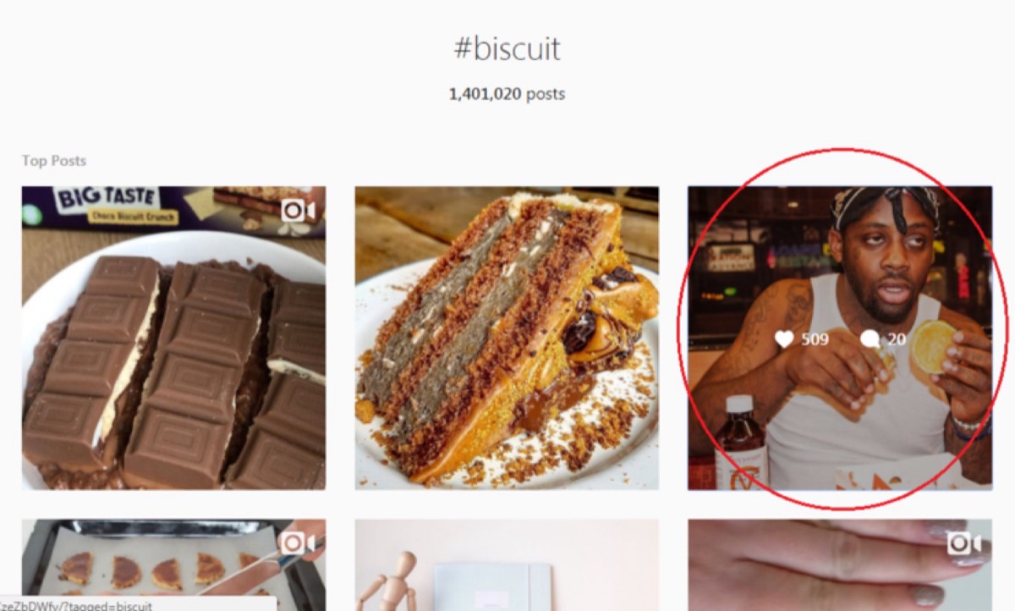Click the BIG TASTE Choco Biscuit Crunch box
The height and width of the screenshot is (611, 1015).
[x=173, y=207]
